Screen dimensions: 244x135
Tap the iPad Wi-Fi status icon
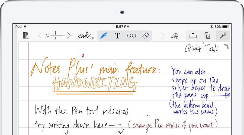click(x=25, y=27)
